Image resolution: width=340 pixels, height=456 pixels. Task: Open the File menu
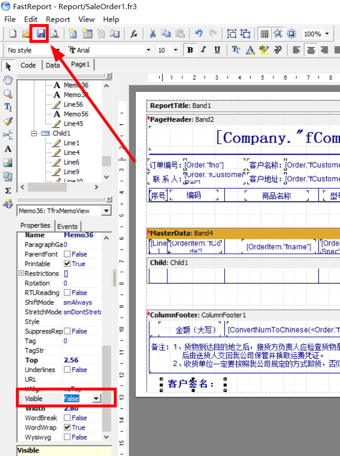[x=10, y=19]
